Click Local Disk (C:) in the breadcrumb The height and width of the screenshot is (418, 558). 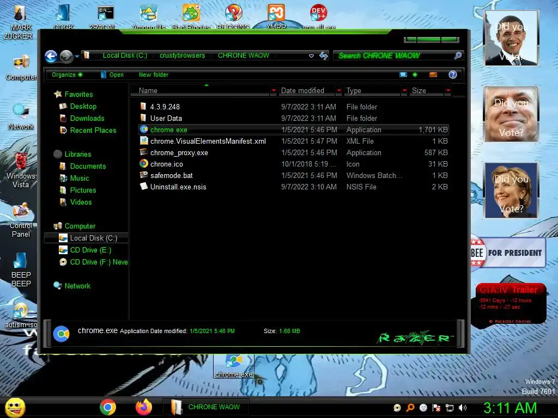click(125, 56)
